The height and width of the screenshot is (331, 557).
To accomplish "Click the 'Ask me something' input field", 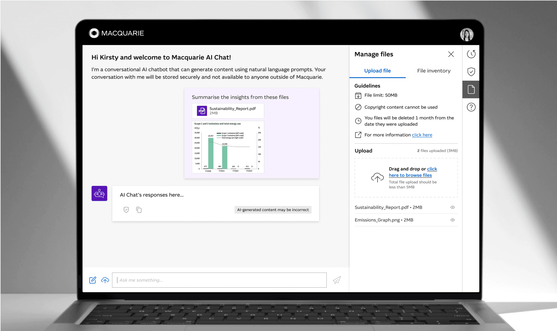I will tap(219, 280).
